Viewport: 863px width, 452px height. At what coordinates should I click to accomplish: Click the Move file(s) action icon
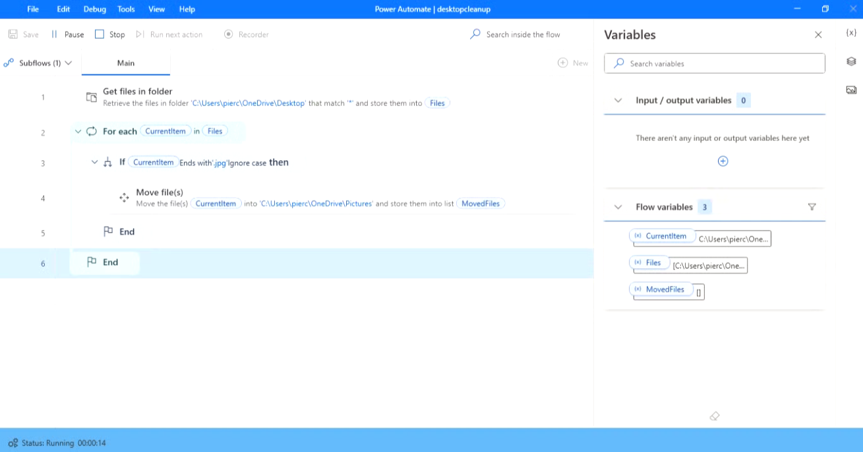pyautogui.click(x=123, y=198)
